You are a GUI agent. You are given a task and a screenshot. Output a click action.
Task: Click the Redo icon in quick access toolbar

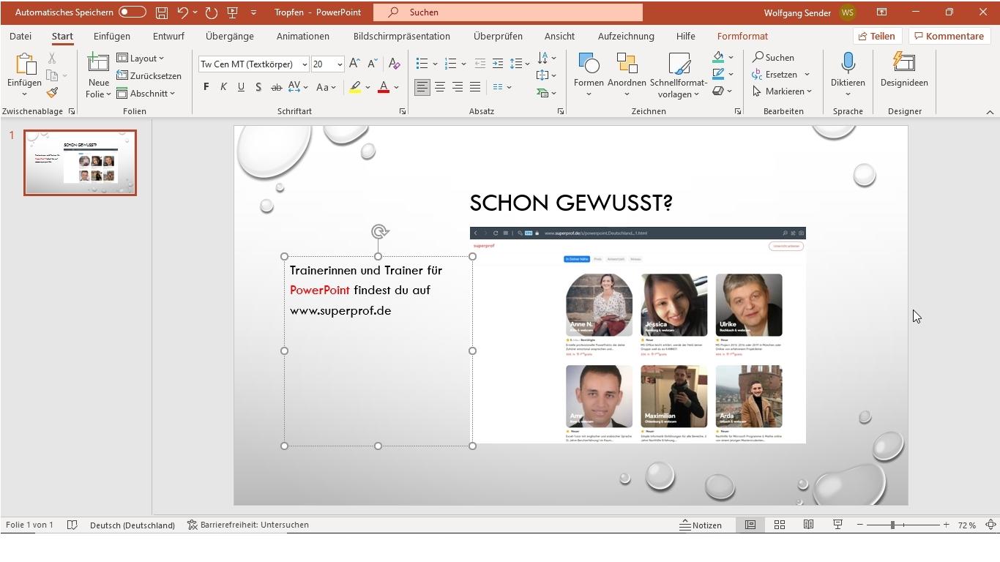pyautogui.click(x=212, y=12)
